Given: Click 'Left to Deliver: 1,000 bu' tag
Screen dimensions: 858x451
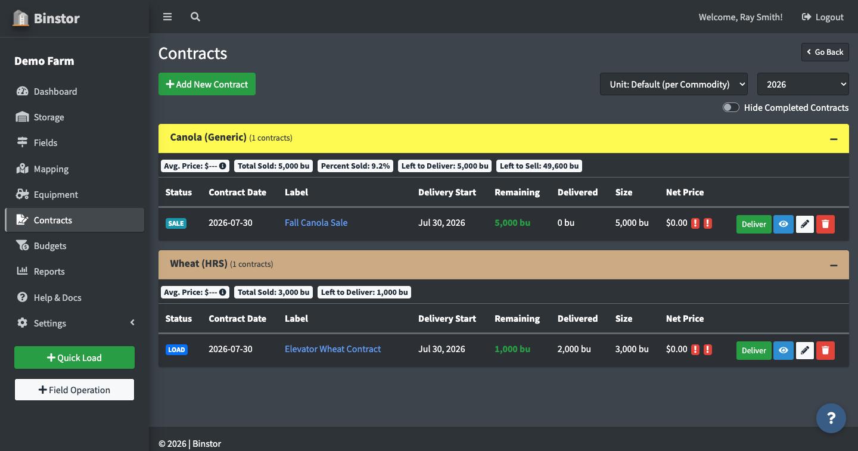Looking at the screenshot, I should [x=365, y=293].
